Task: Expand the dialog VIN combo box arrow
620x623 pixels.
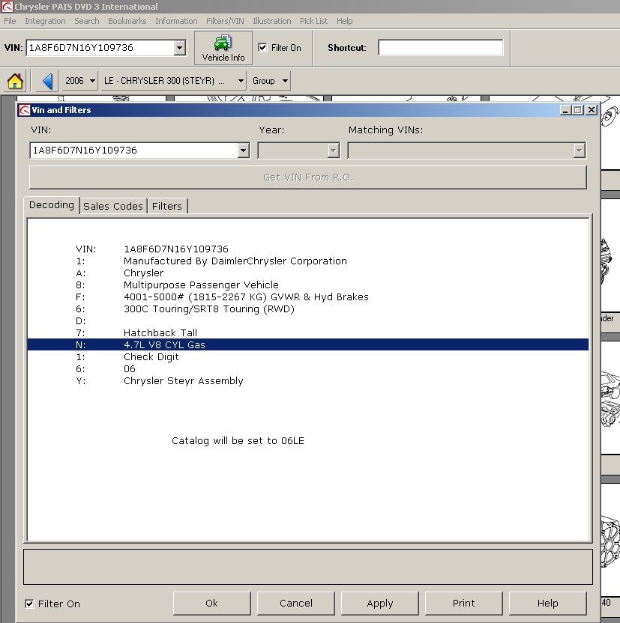Action: click(244, 151)
